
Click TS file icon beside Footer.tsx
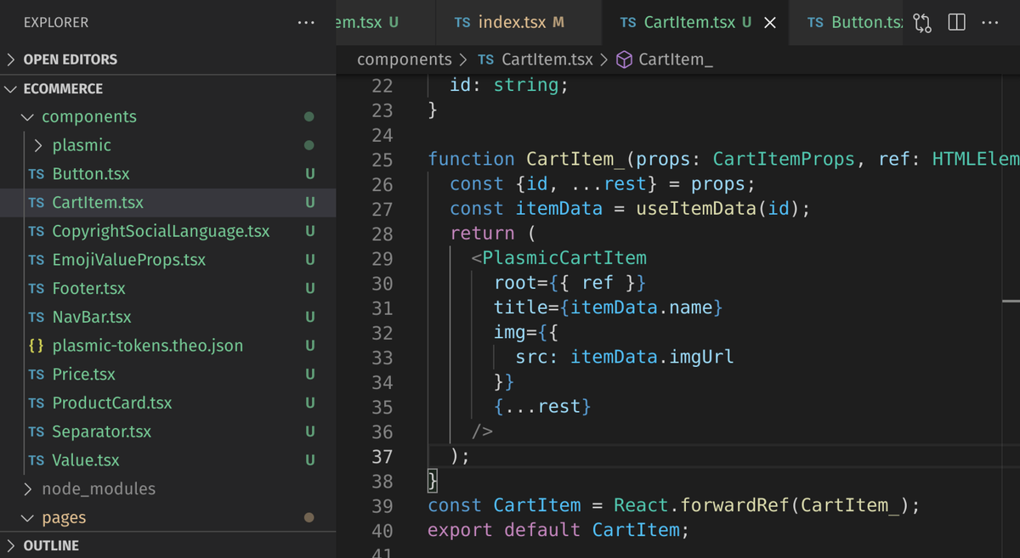tap(37, 289)
